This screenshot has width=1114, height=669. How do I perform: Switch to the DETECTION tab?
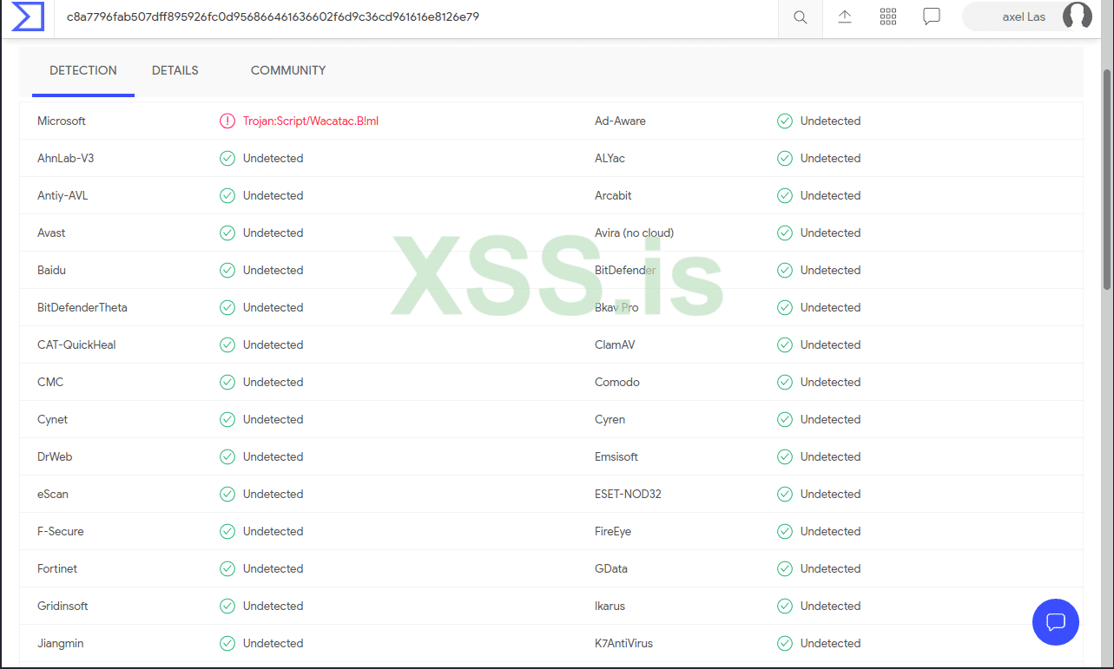click(x=83, y=70)
